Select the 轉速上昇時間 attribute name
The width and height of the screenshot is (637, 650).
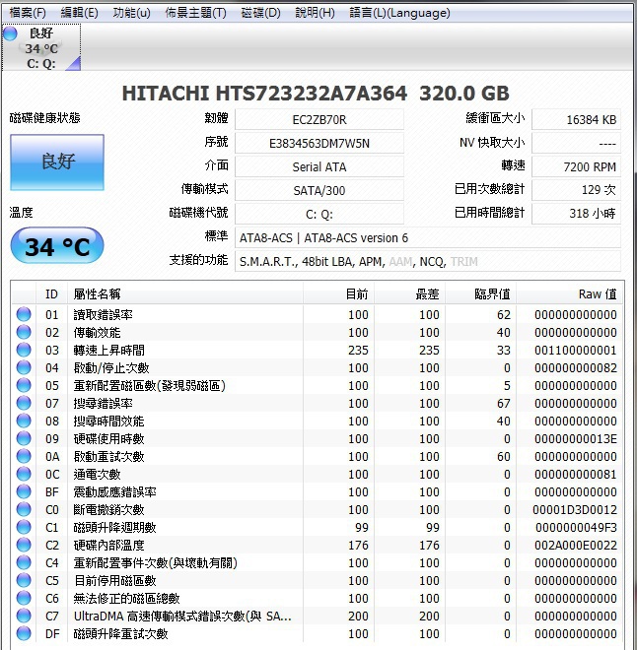[x=108, y=350]
